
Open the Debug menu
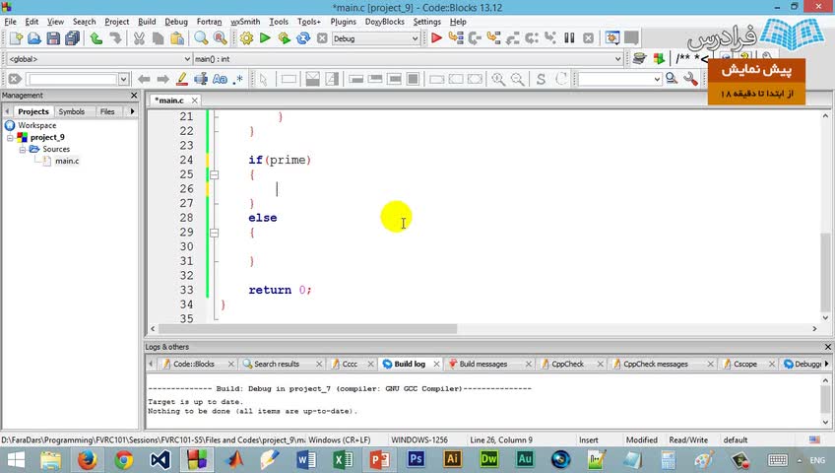coord(175,22)
